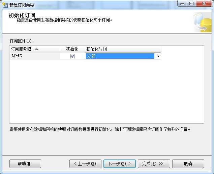The width and height of the screenshot is (214, 174).
Task: Minimize the 新建订阅向导 window
Action: 182,4
